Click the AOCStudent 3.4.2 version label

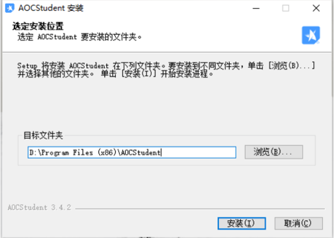click(39, 207)
